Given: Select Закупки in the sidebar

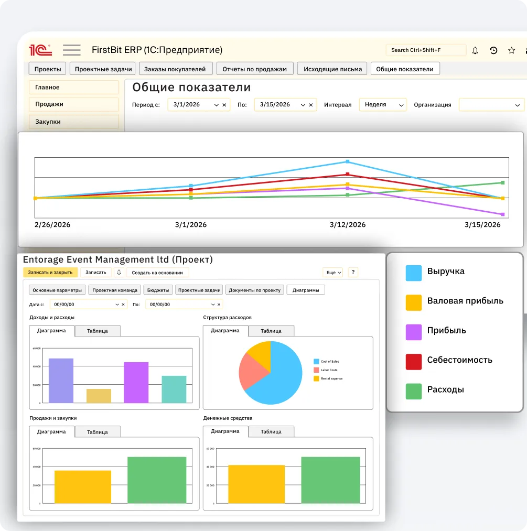Looking at the screenshot, I should 74,122.
